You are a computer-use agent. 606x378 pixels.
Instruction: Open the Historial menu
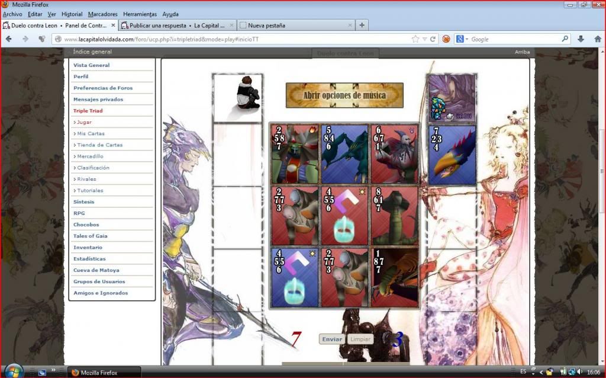pyautogui.click(x=72, y=14)
